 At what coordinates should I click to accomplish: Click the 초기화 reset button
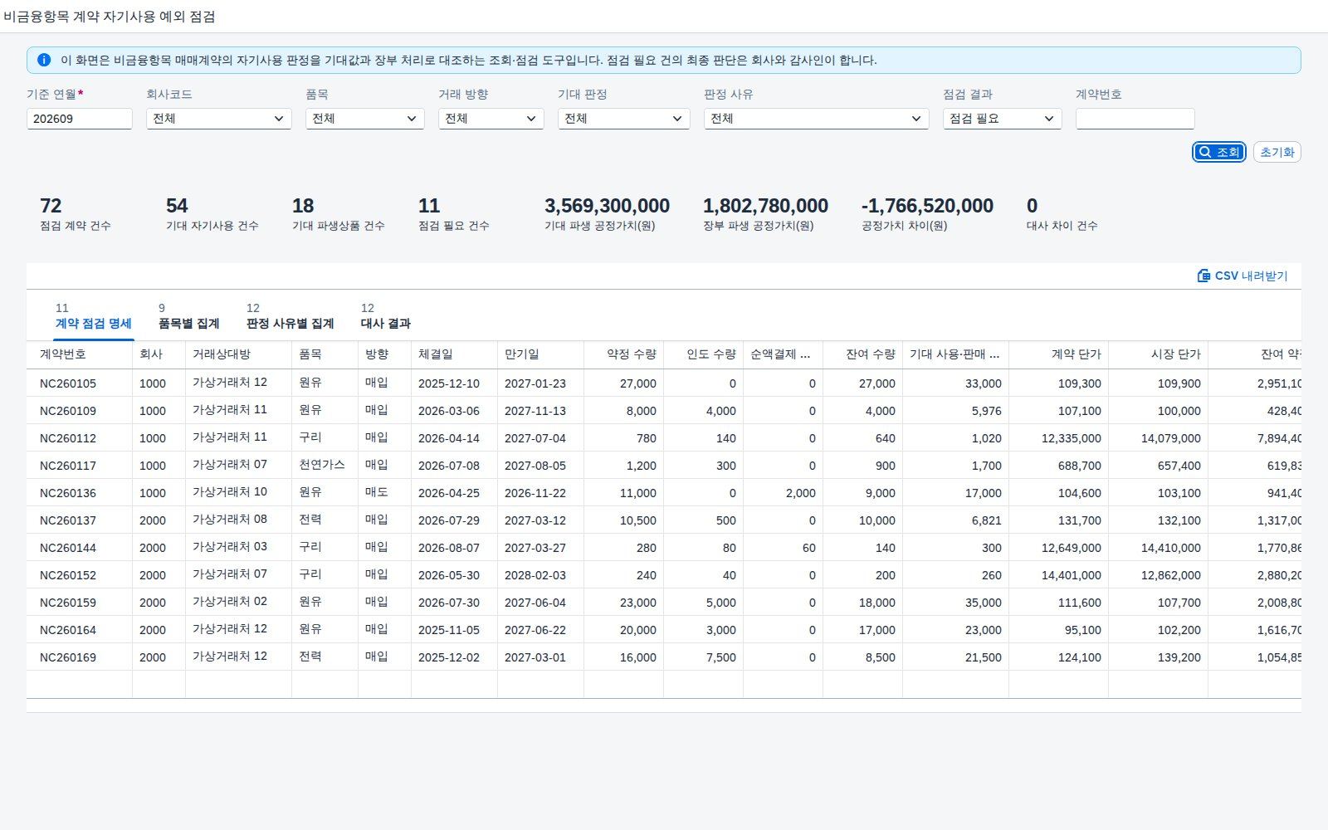(1277, 152)
